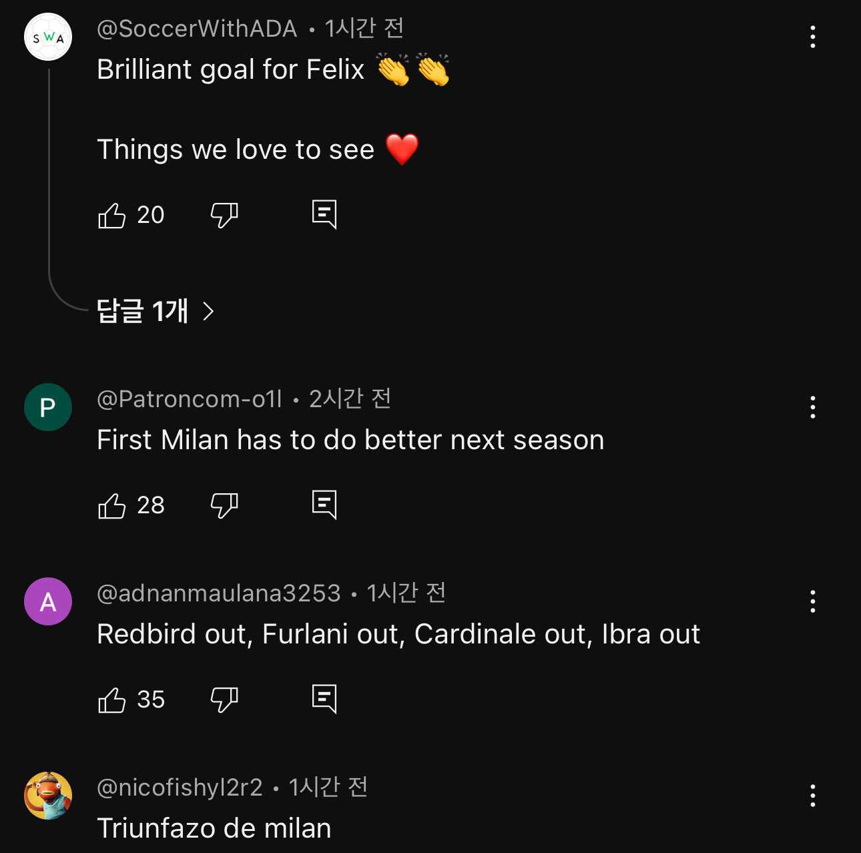Open the @adnanmaulana3253 profile link
This screenshot has width=861, height=853.
[x=219, y=593]
